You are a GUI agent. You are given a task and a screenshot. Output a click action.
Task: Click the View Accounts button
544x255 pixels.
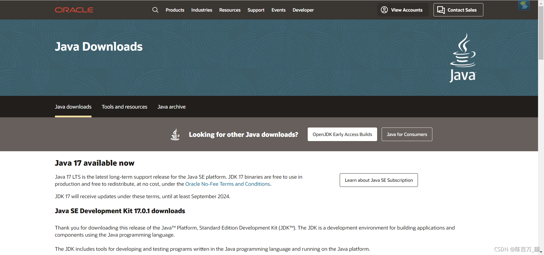pyautogui.click(x=403, y=10)
